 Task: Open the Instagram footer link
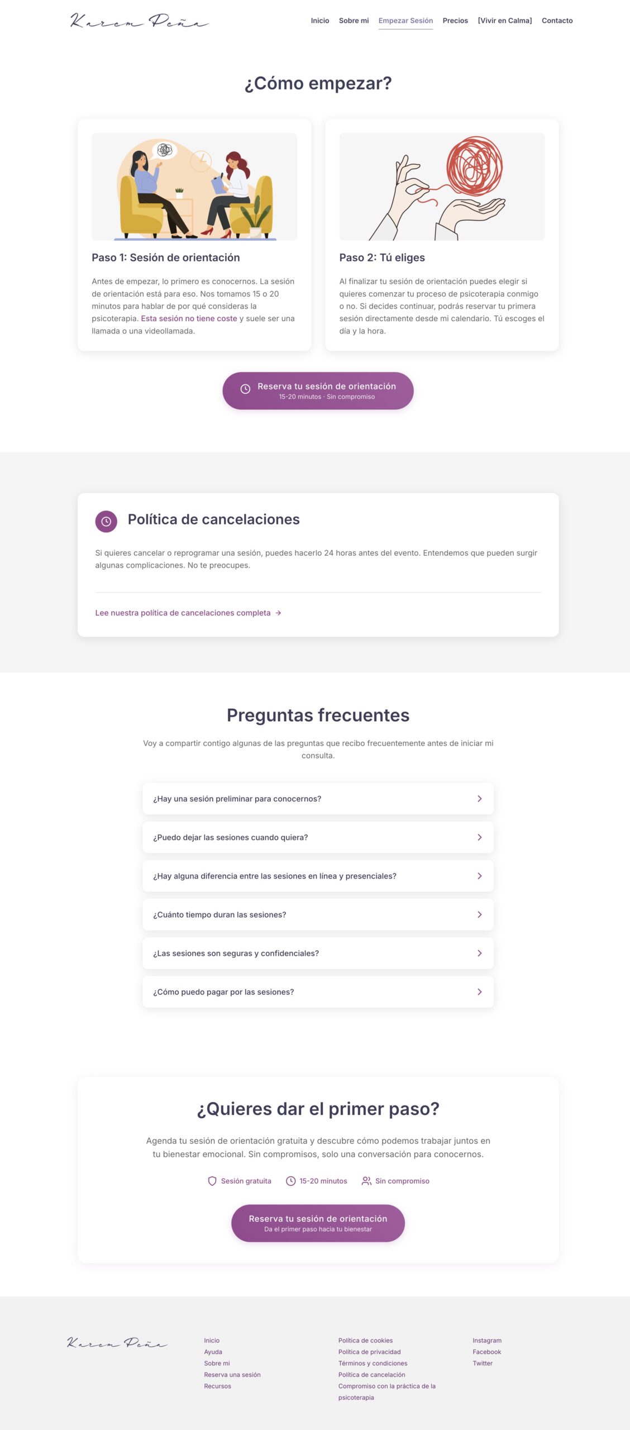487,1340
